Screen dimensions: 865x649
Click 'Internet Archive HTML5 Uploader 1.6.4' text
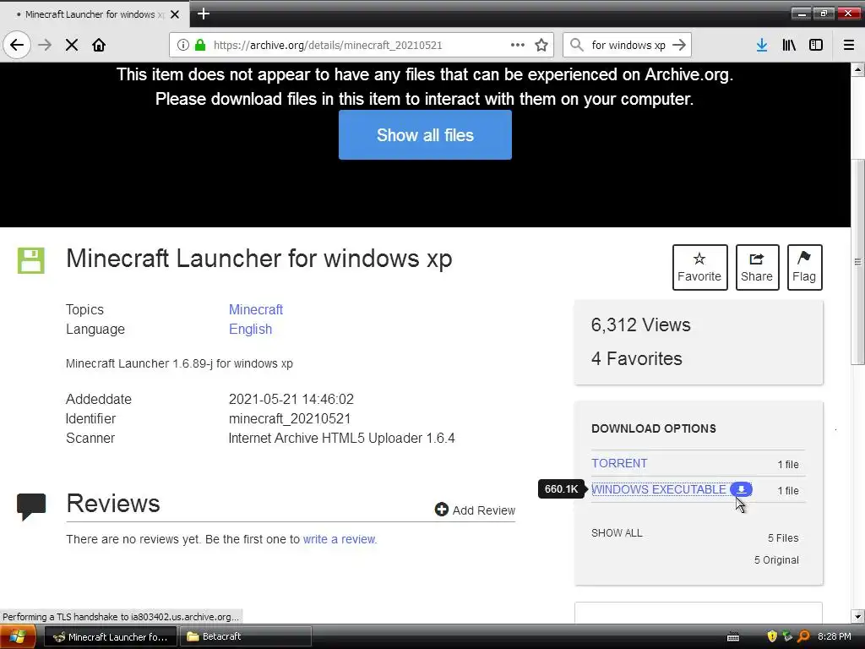coord(341,439)
